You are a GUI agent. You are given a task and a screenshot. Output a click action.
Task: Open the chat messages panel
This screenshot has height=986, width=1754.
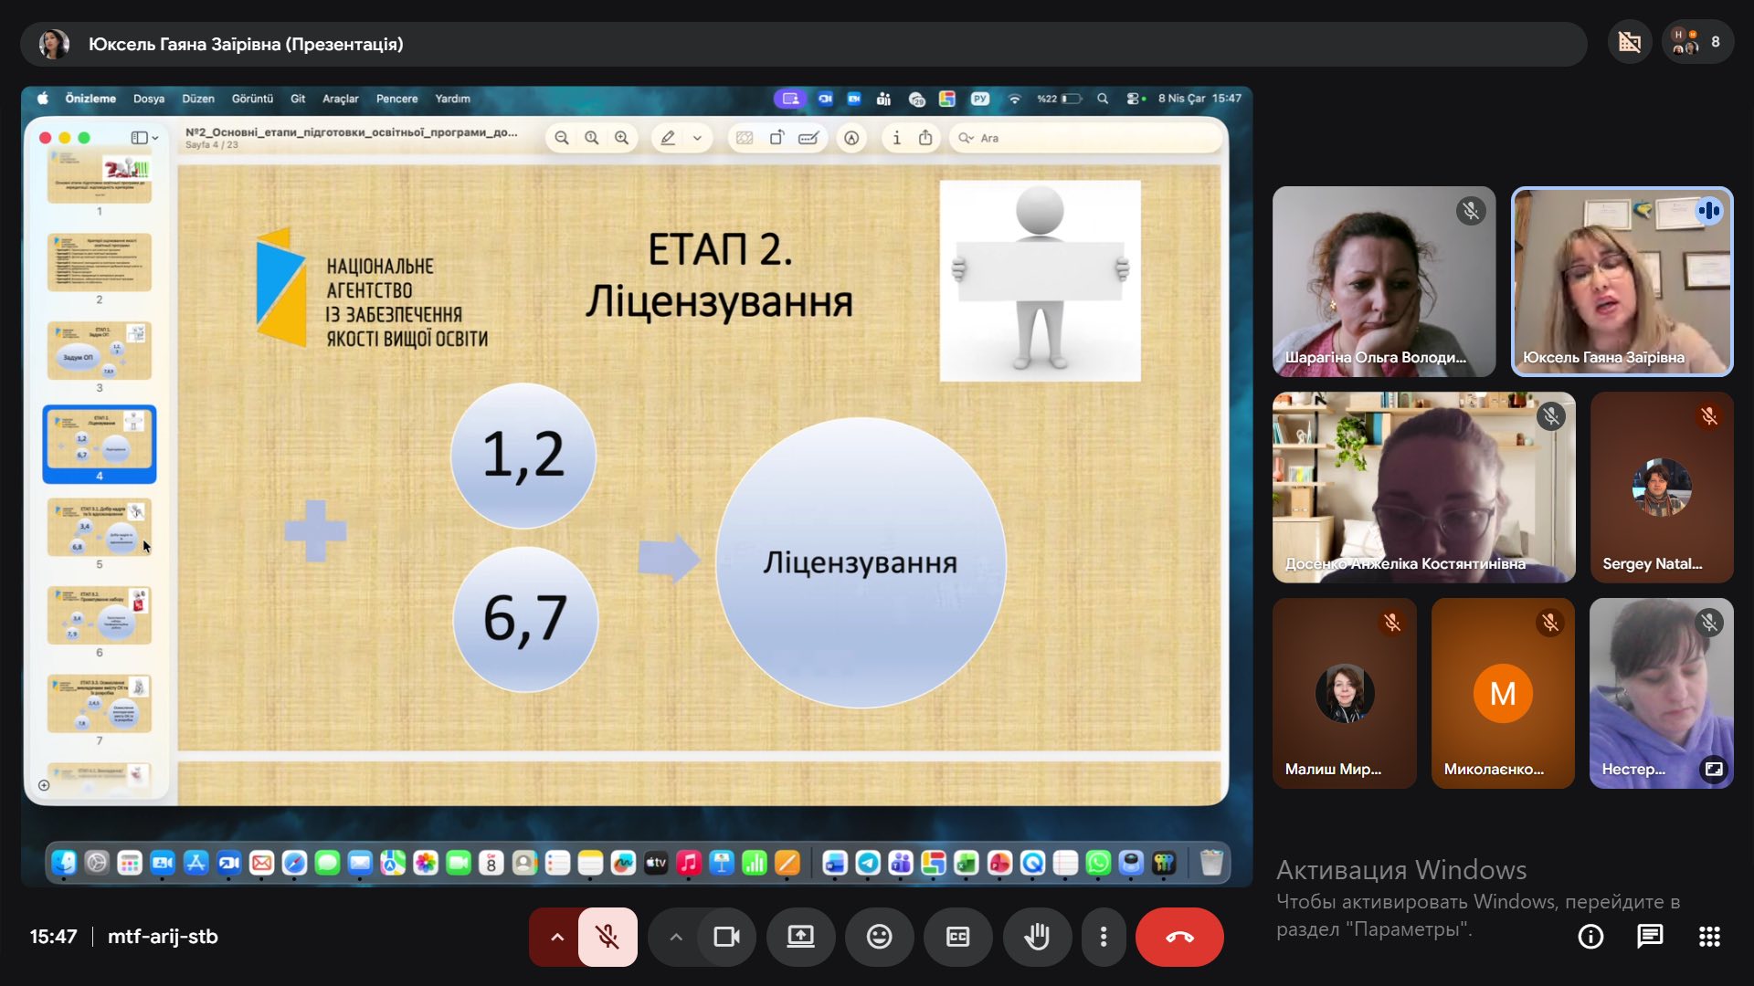click(1650, 937)
